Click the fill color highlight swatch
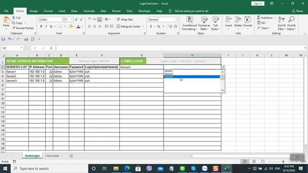Image resolution: width=308 pixels, height=173 pixels. tap(71, 26)
